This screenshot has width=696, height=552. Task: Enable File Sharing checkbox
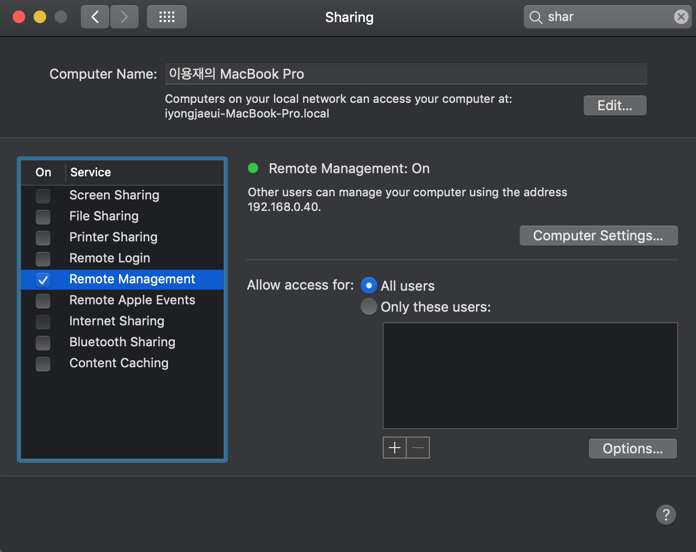click(43, 217)
